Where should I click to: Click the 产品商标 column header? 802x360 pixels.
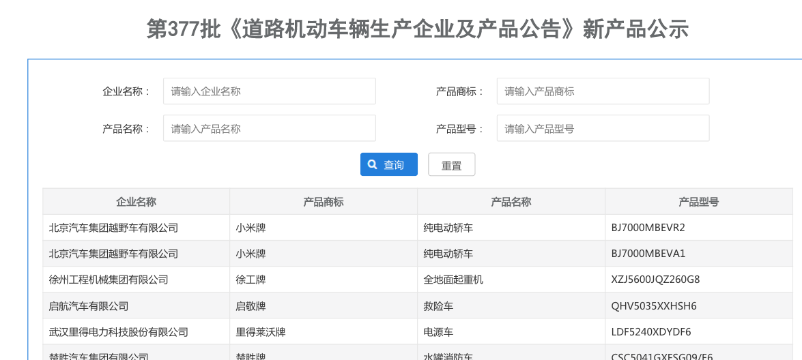click(x=324, y=202)
